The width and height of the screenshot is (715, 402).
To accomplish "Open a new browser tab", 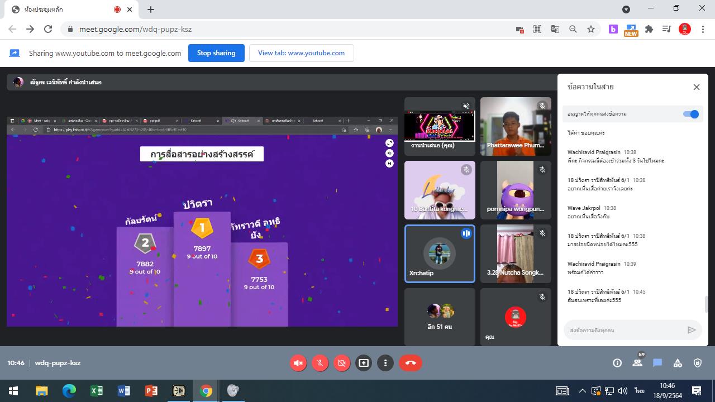I will (x=151, y=9).
